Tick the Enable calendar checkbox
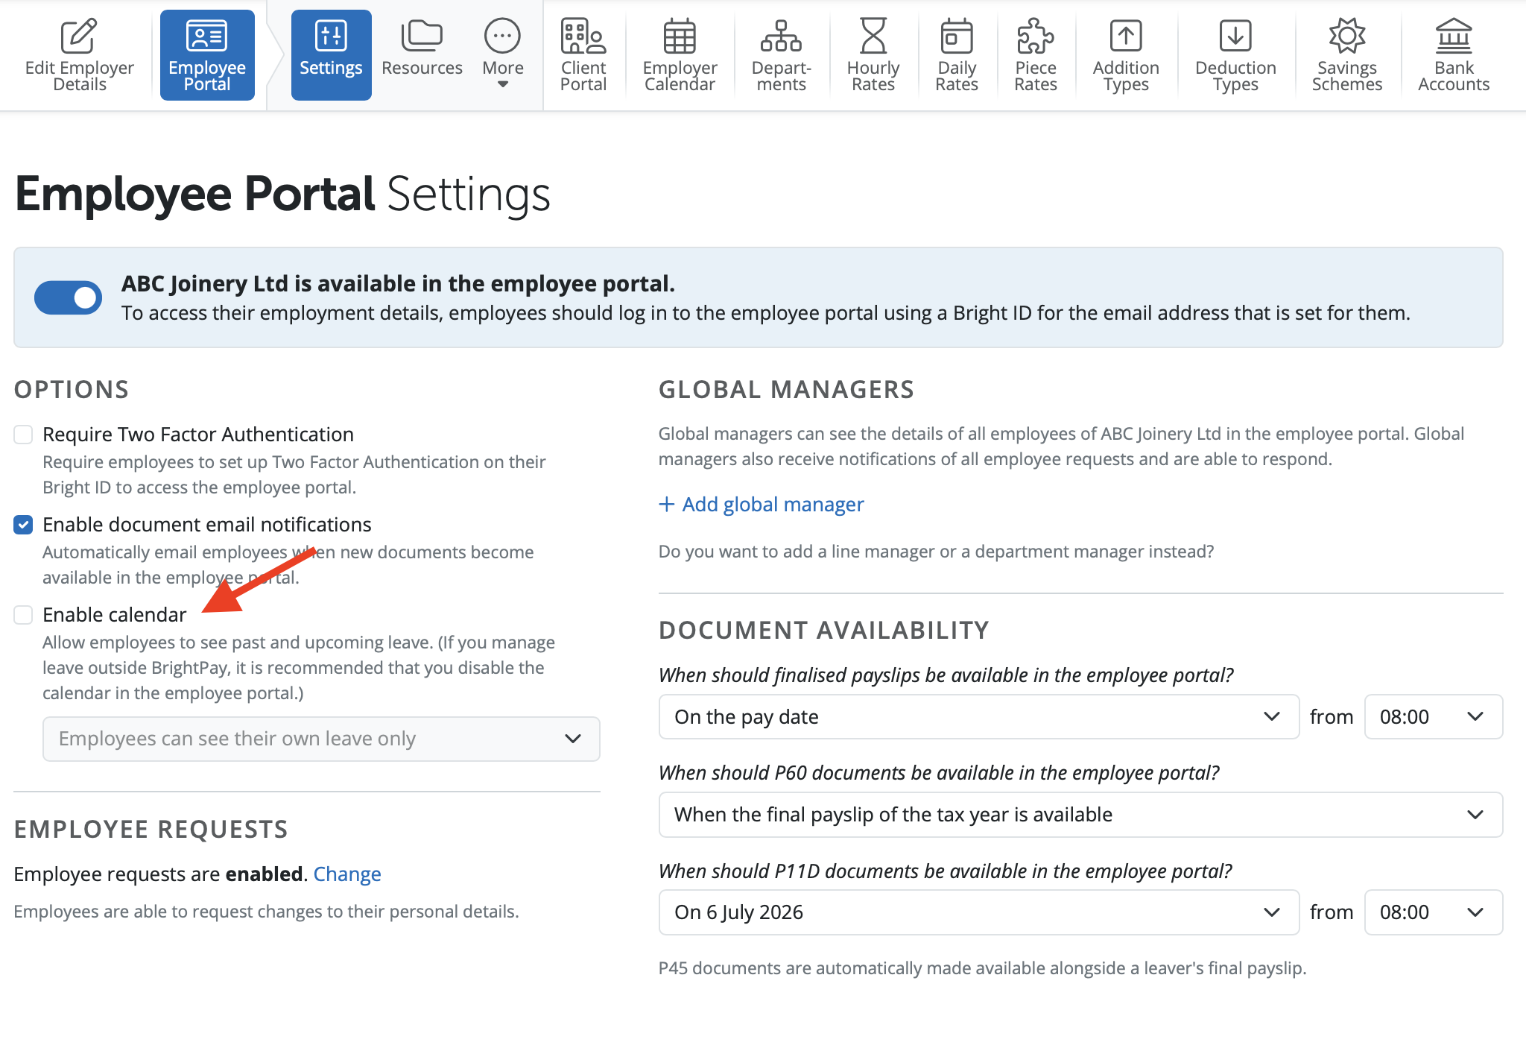Viewport: 1526px width, 1051px height. click(x=24, y=615)
